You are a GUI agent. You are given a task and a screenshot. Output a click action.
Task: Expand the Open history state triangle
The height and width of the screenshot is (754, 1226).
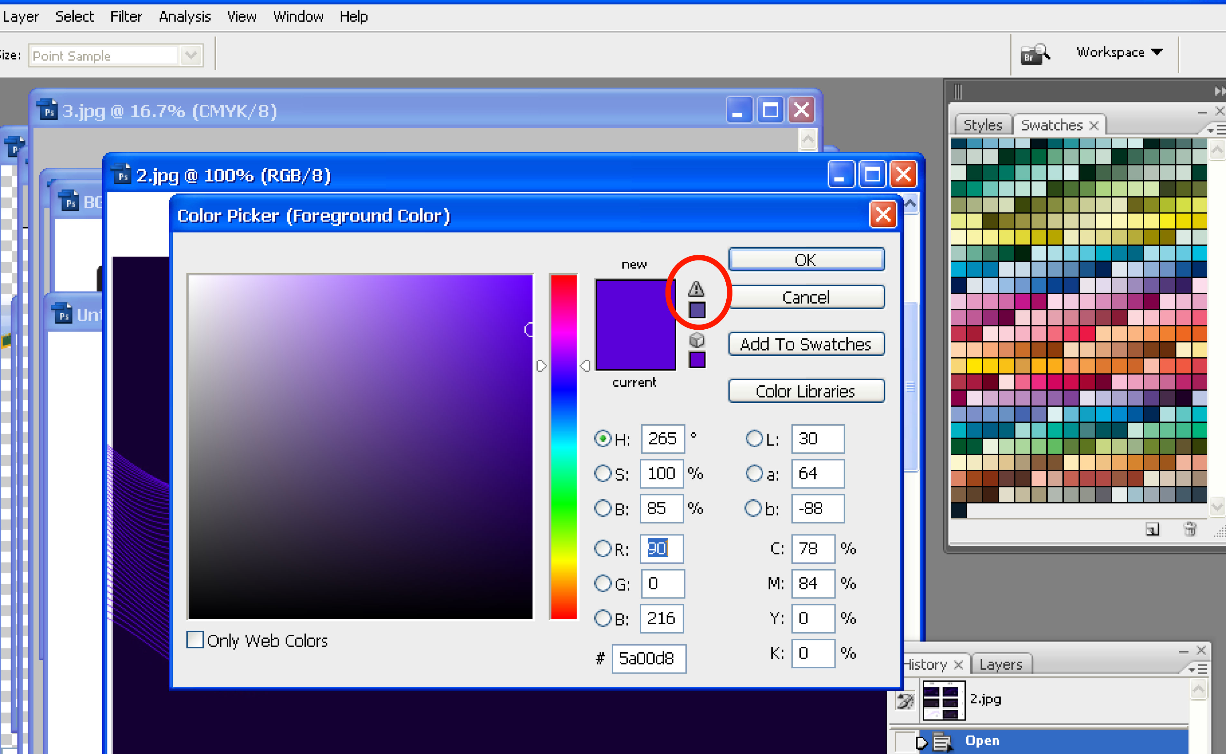pos(921,742)
